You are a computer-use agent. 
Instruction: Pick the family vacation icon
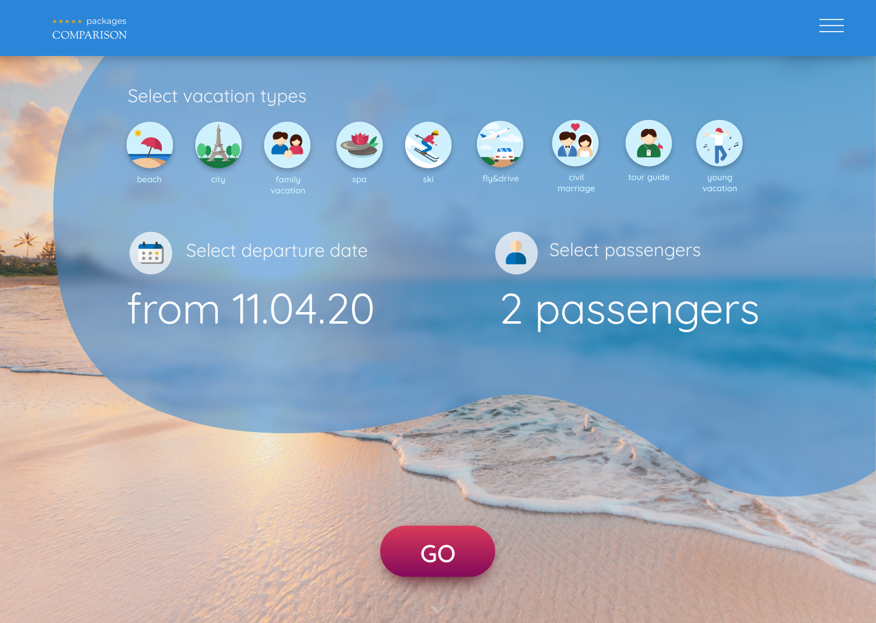click(287, 145)
